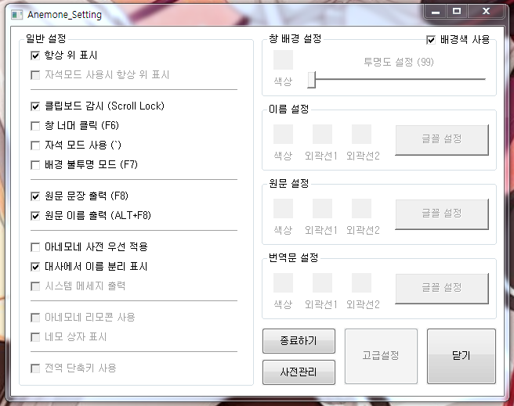The height and width of the screenshot is (406, 514).
Task: Click the Anemone_Setting window title icon
Action: pyautogui.click(x=16, y=15)
